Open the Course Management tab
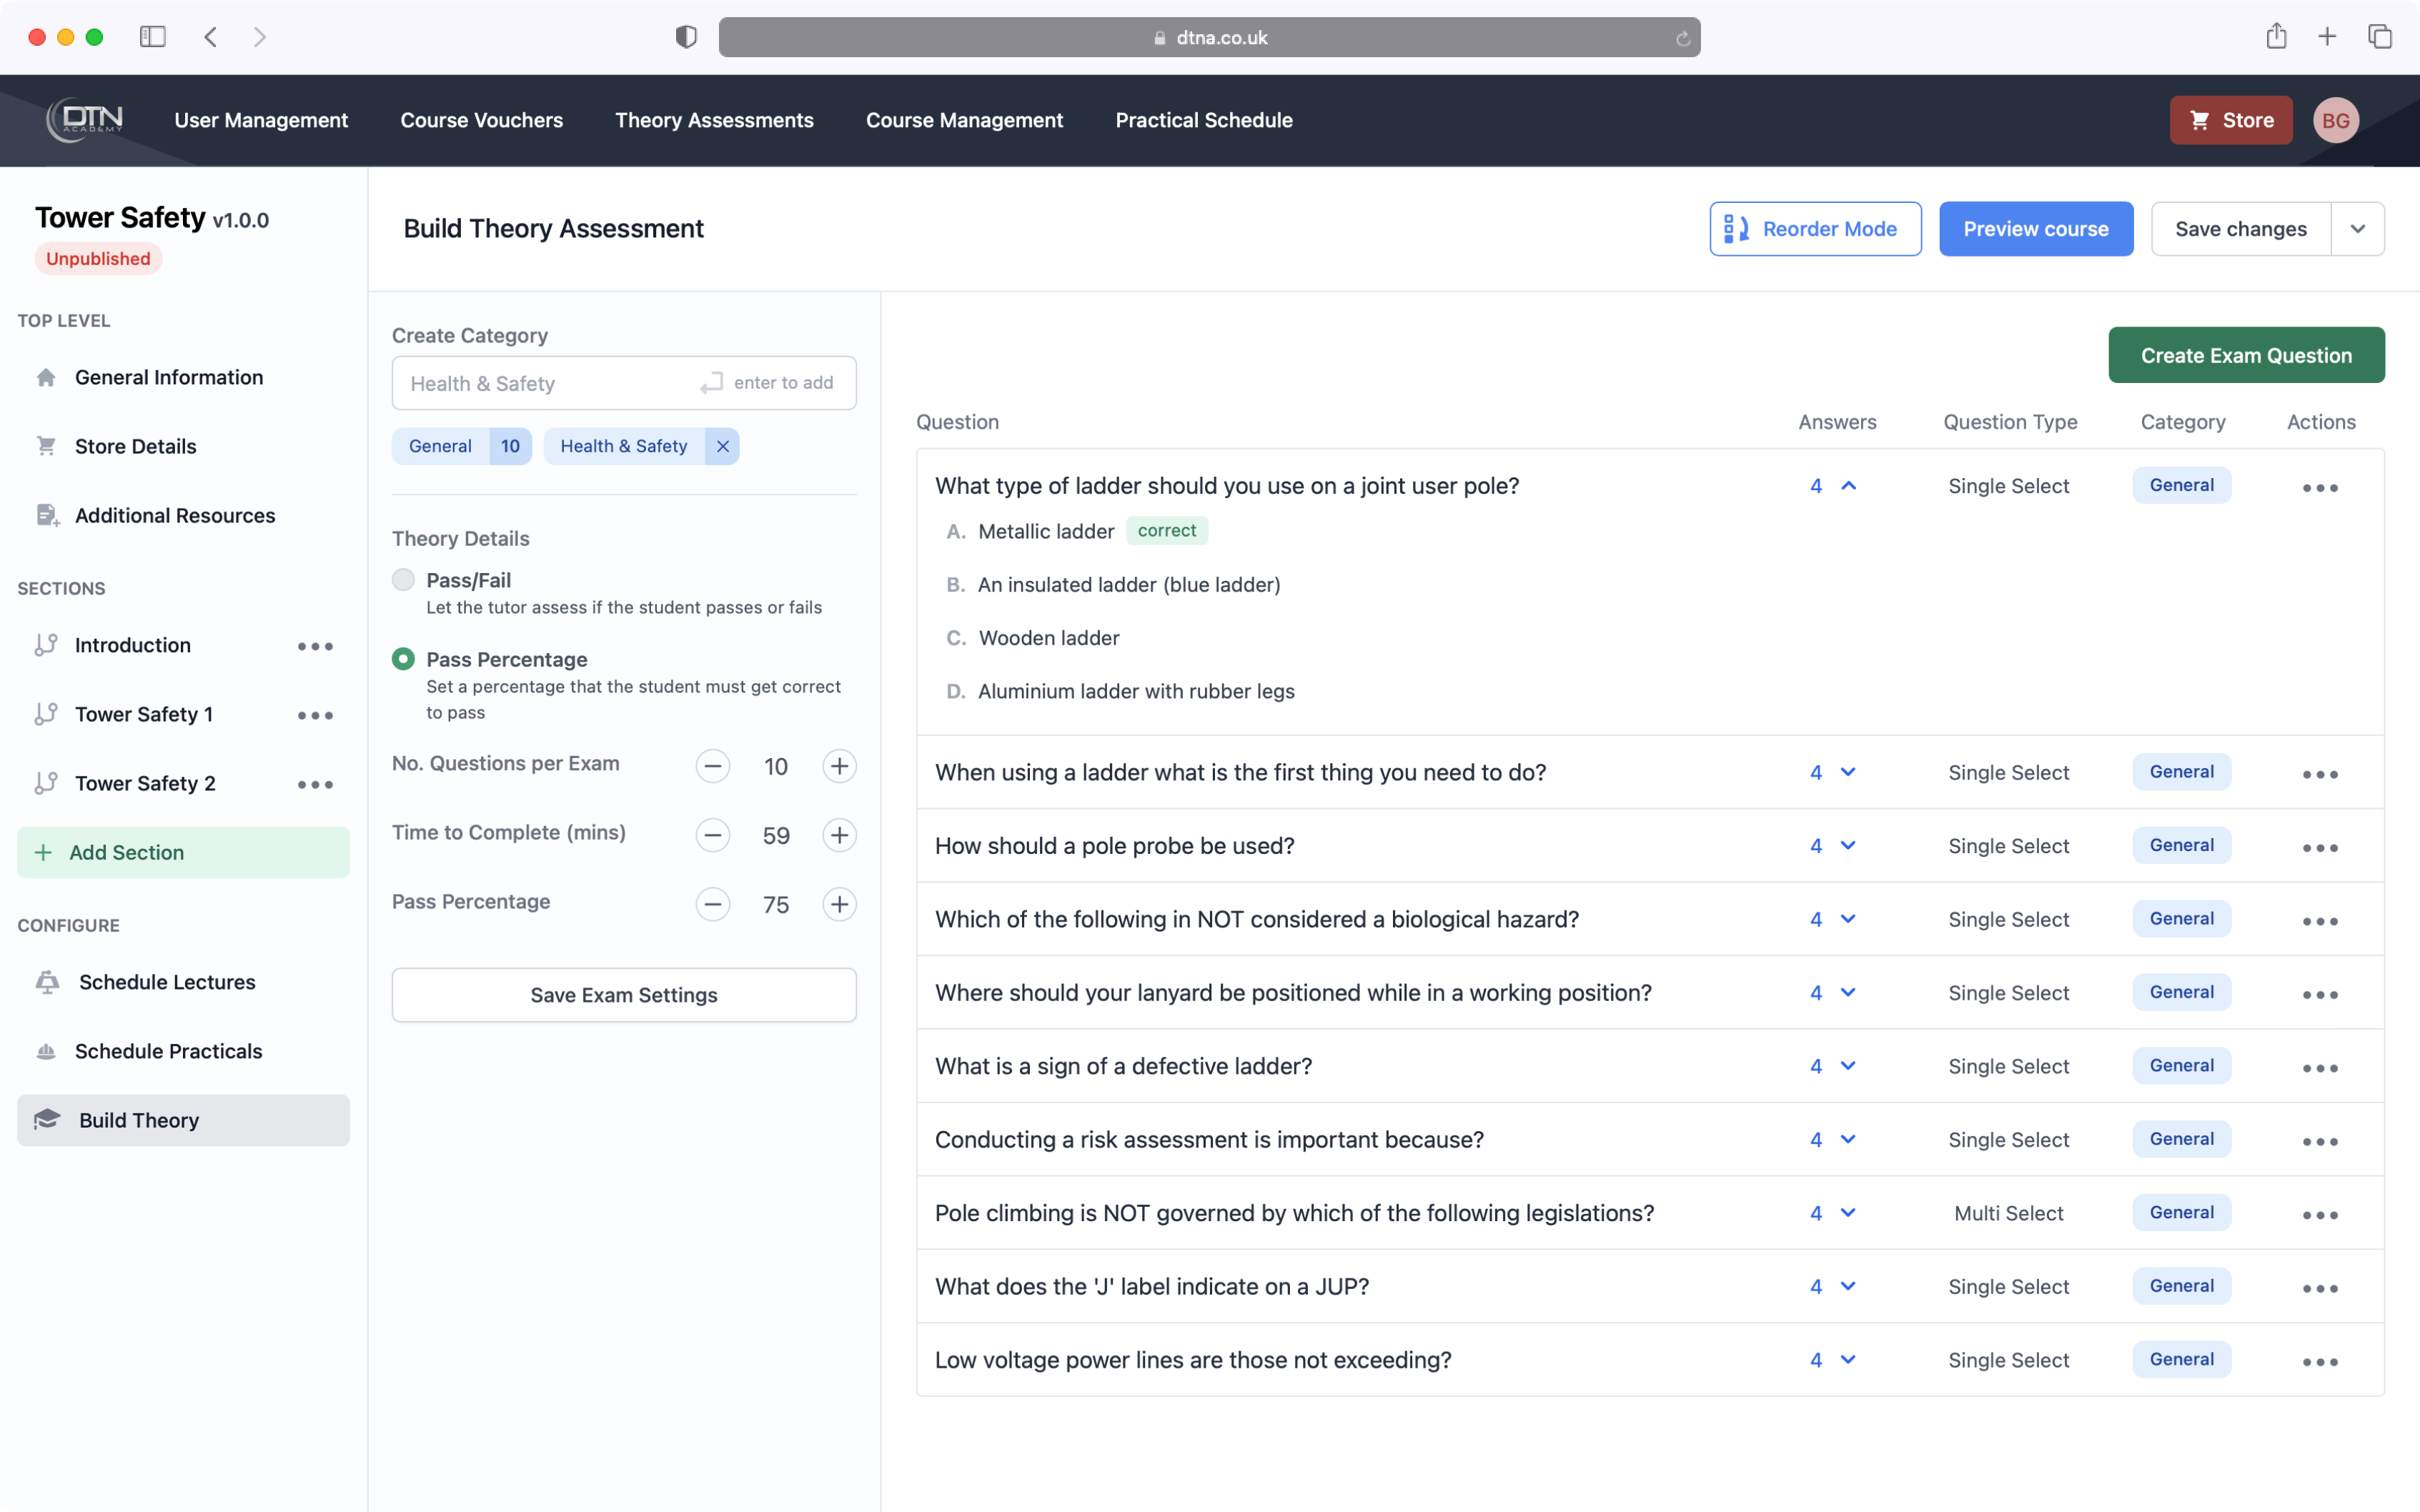This screenshot has height=1512, width=2420. 964,120
